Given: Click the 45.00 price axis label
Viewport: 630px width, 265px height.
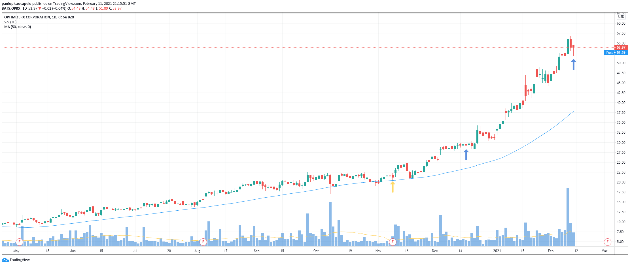Looking at the screenshot, I should click(621, 83).
